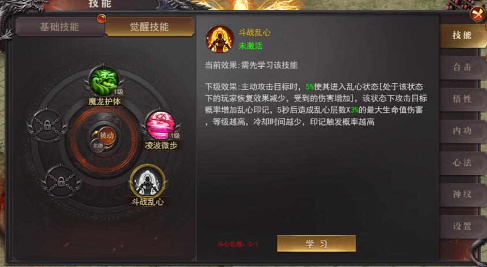Click the upper locked skill slot

(x=47, y=125)
